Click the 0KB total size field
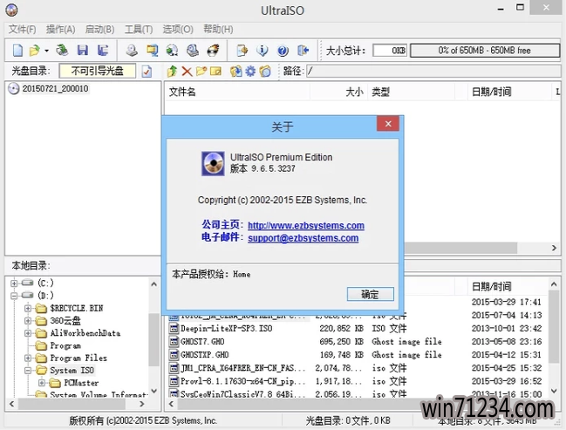The height and width of the screenshot is (430, 566). coord(390,51)
